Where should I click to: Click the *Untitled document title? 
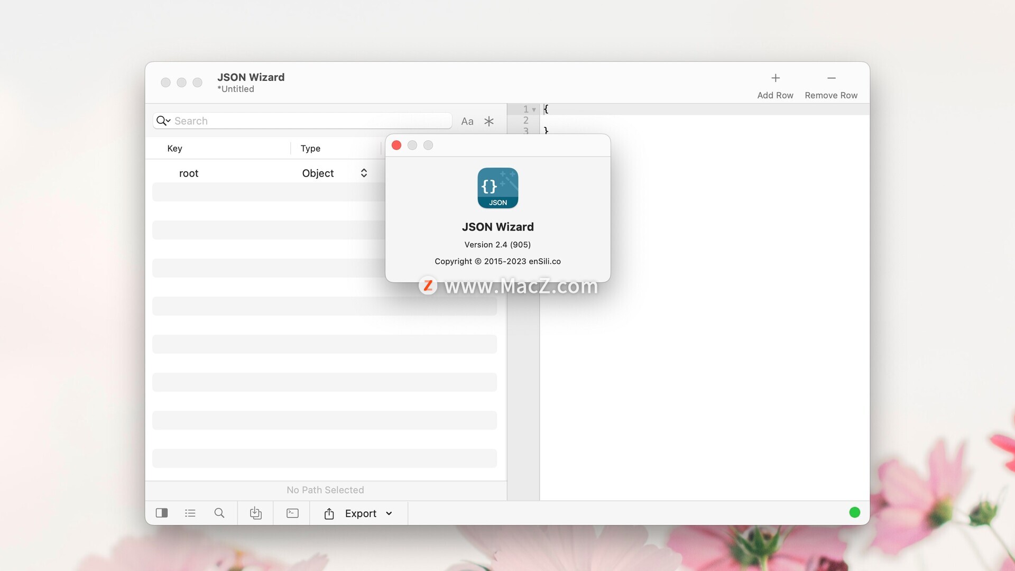tap(236, 89)
